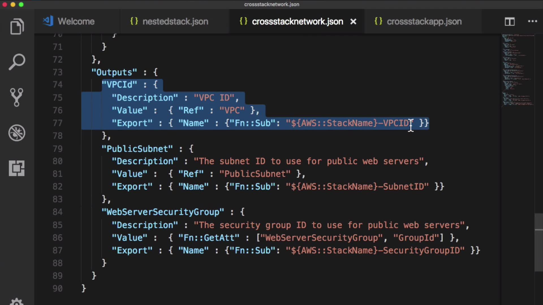
Task: Click the "WebServerSecurityGroup" key on line 84
Action: [163, 212]
